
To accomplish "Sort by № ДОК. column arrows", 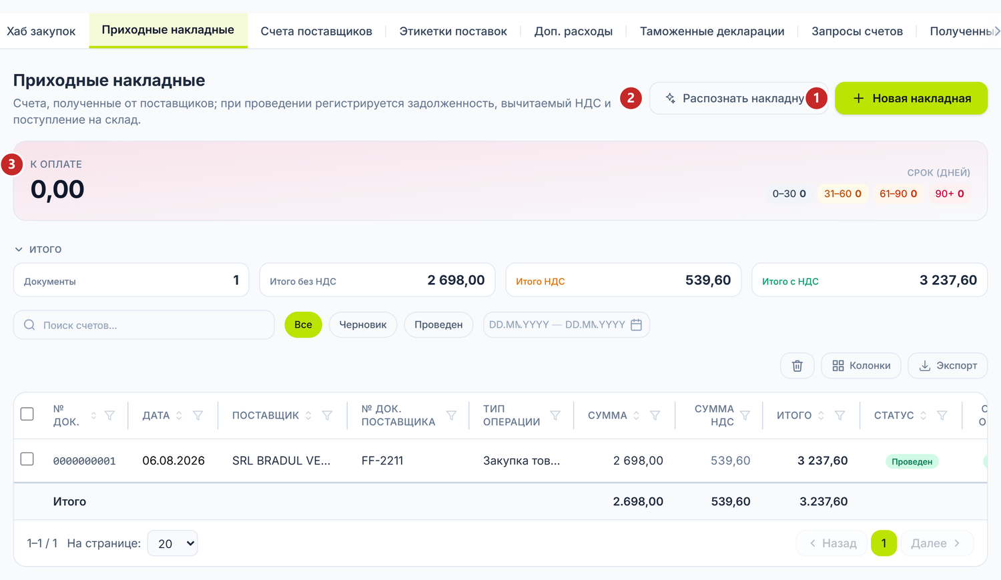I will click(x=93, y=416).
